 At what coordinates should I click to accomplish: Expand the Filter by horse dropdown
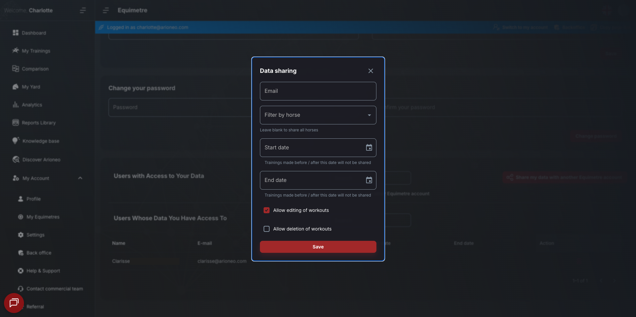point(318,115)
